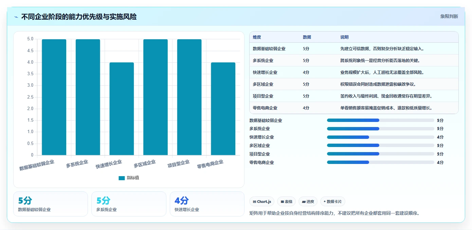472x230 pixels.
Task: Click the bar for 数据基础较弱企业 in the chart
Action: coord(54,97)
